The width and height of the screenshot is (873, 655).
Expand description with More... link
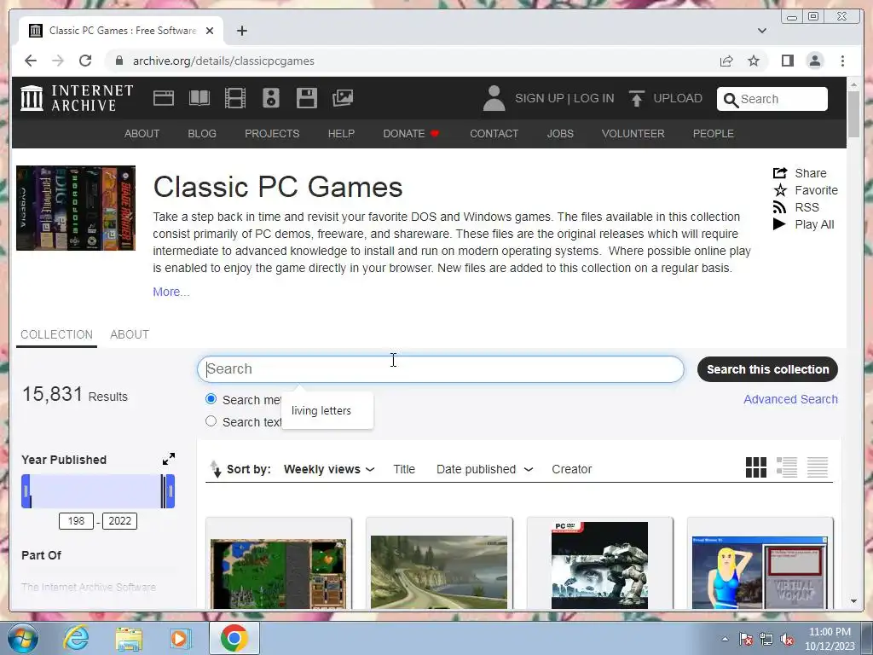(x=171, y=292)
